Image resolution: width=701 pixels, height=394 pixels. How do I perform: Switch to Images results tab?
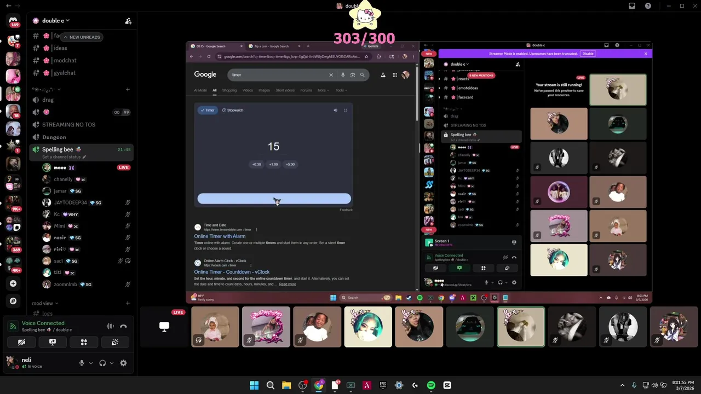(264, 90)
